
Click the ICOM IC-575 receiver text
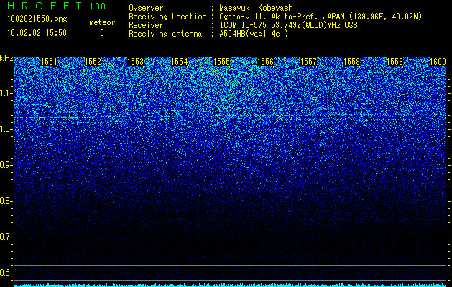coord(288,25)
